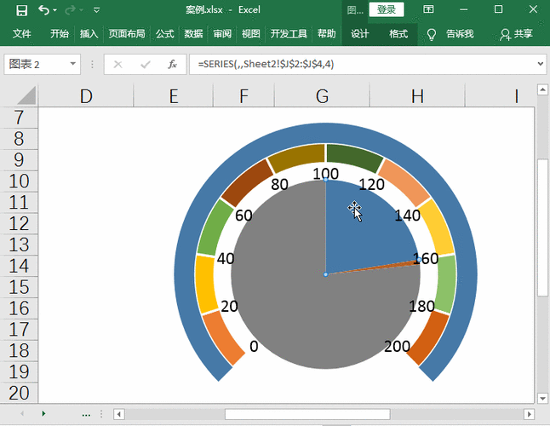The height and width of the screenshot is (426, 550).
Task: Click the green next-sheet navigation arrow
Action: pos(43,414)
